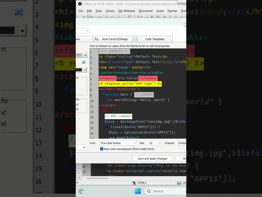Open the Font dropdown showing Fira Code Retina

click(118, 143)
